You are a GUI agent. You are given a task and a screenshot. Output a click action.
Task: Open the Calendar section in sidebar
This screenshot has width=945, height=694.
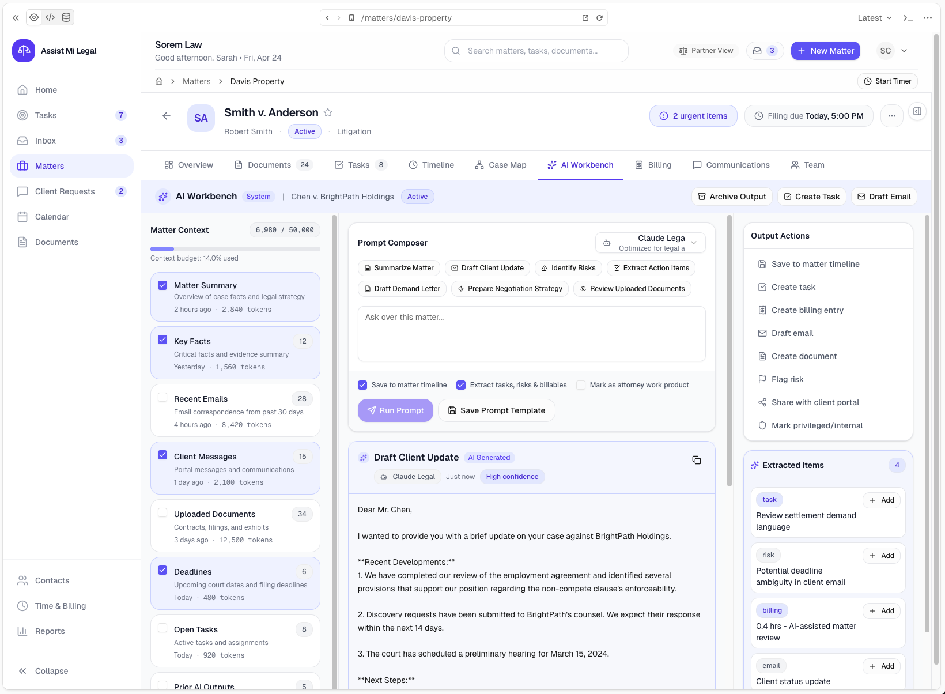(52, 216)
